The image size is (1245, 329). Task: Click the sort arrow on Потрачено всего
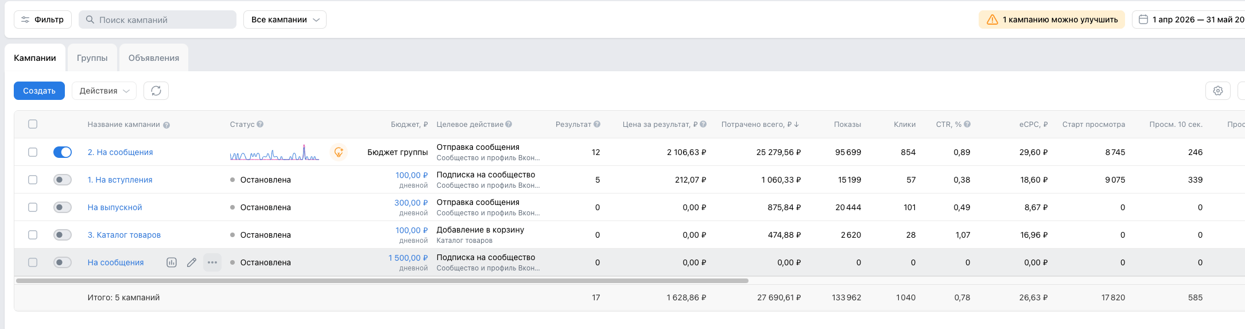797,125
